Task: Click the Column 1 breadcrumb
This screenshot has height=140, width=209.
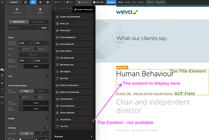Action: pos(84,2)
